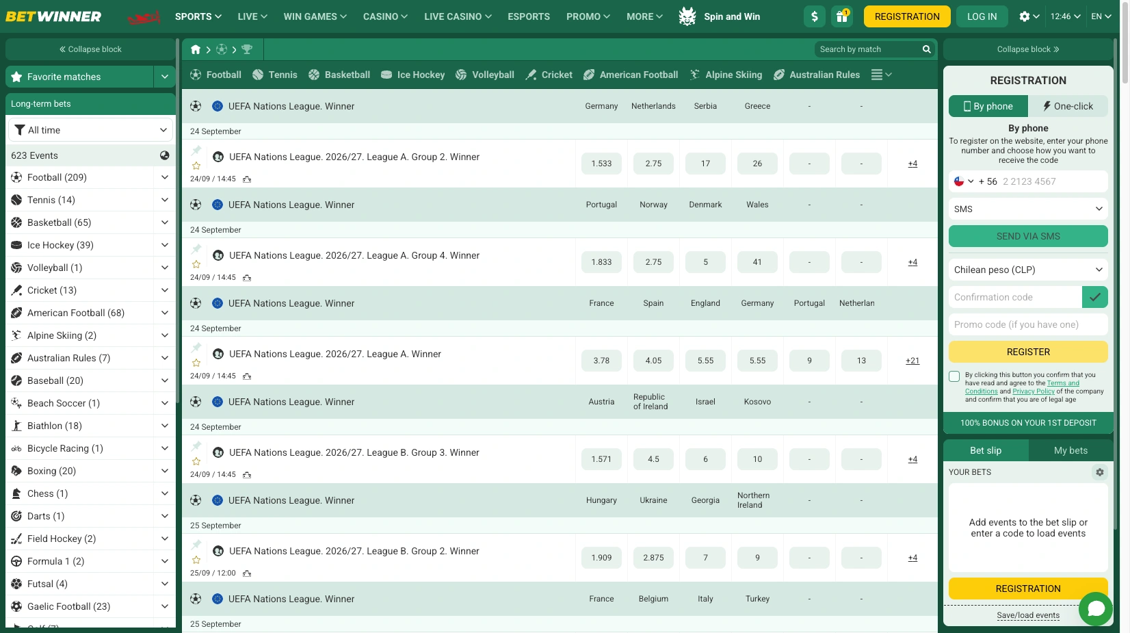Favorite League B Group 2 Winner star

pyautogui.click(x=196, y=560)
